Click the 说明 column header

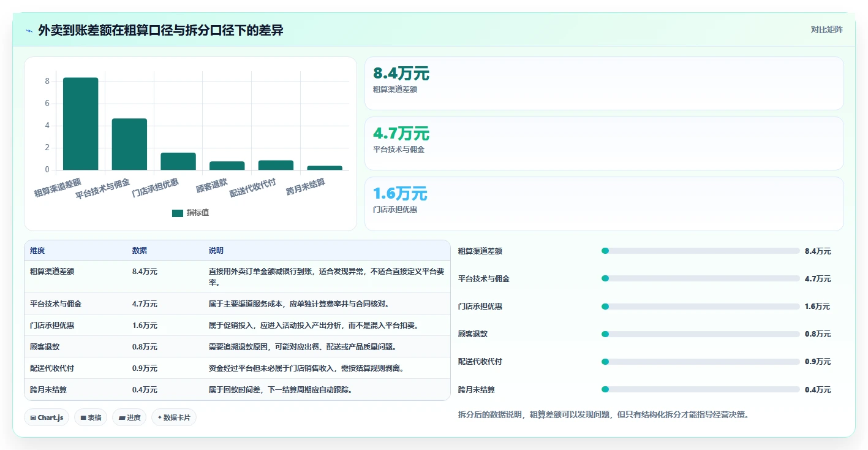click(216, 251)
